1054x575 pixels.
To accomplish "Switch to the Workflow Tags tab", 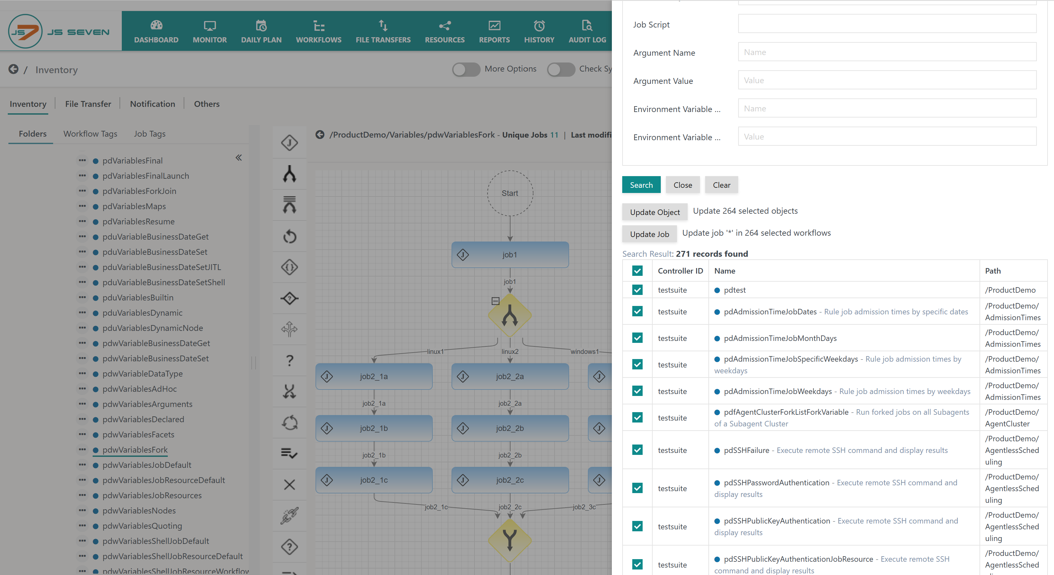I will coord(90,134).
